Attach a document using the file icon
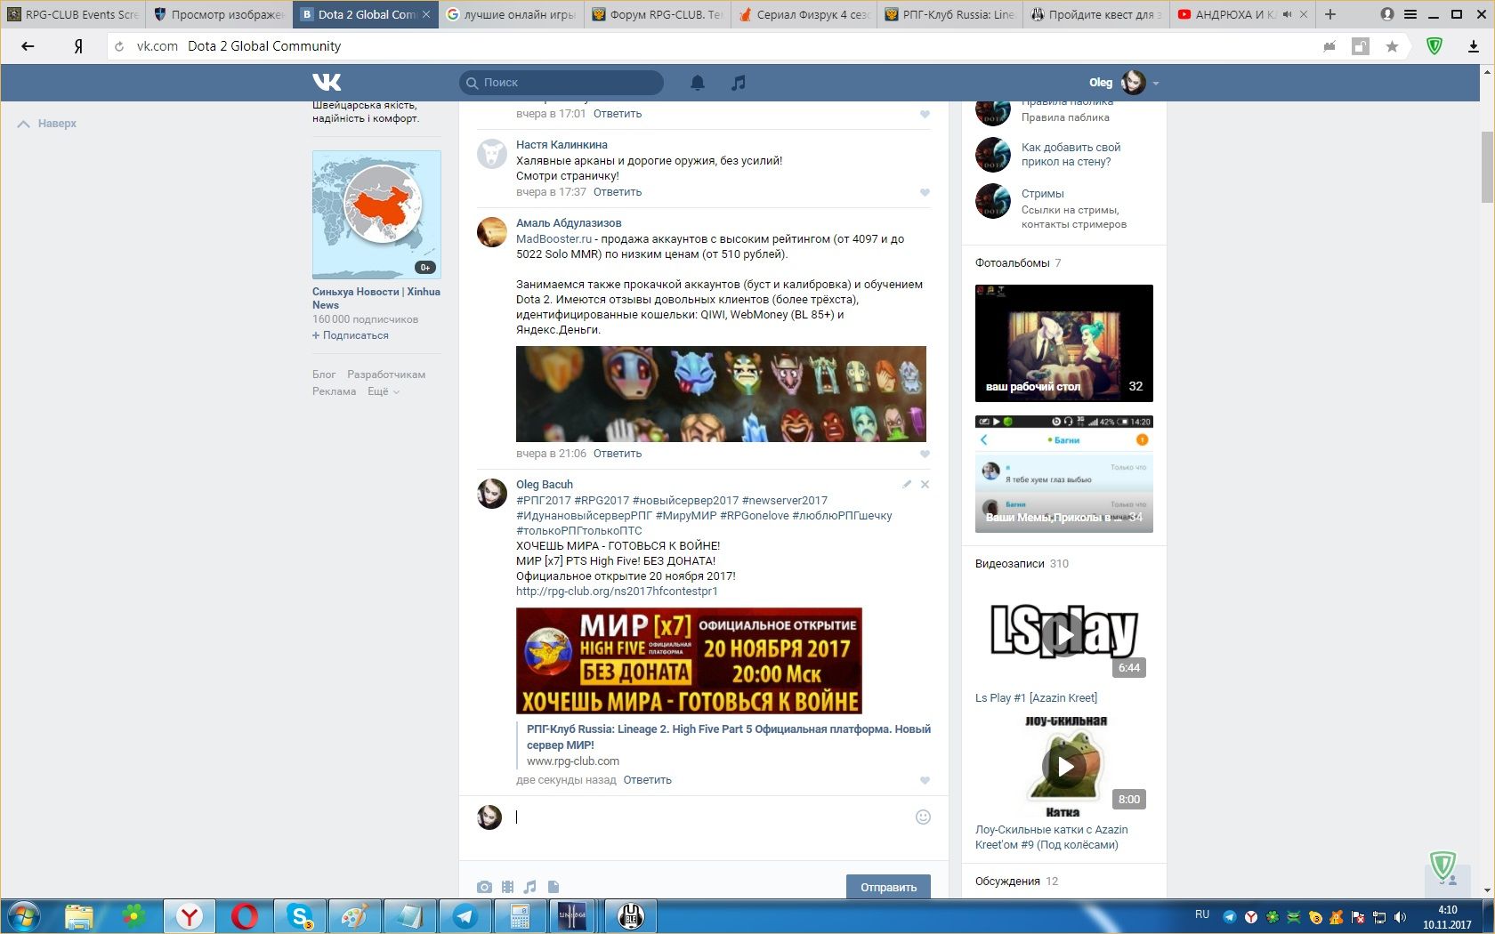 pyautogui.click(x=554, y=887)
